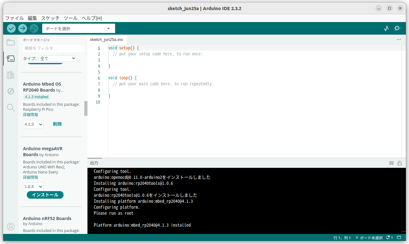This screenshot has height=244, width=409.
Task: Open the 4.1.3 version dropdown for RP2040 Boards
Action: click(33, 124)
